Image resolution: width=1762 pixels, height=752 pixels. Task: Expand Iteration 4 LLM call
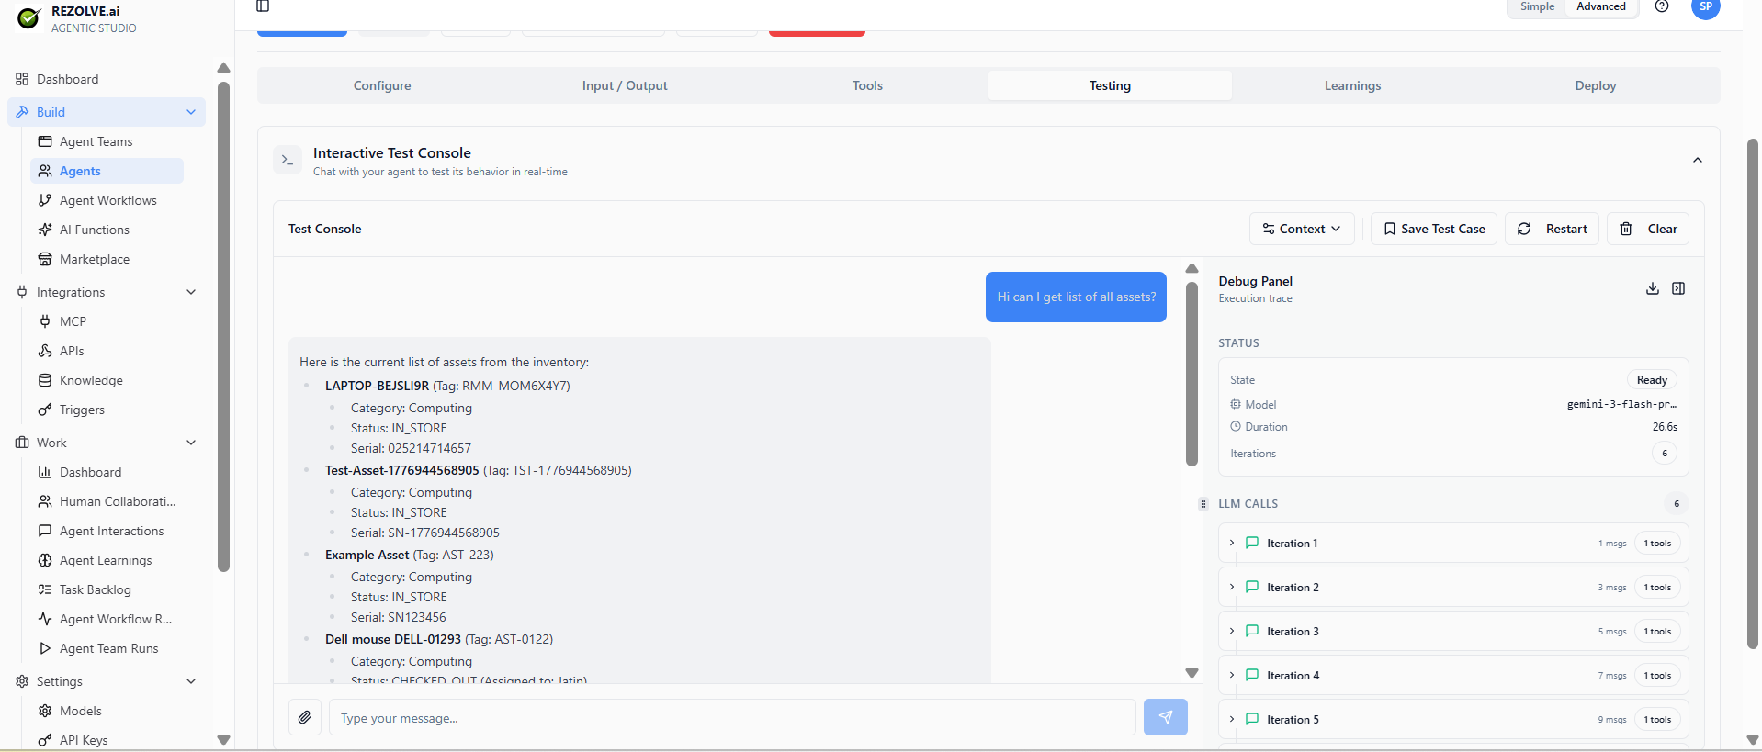pos(1453,676)
